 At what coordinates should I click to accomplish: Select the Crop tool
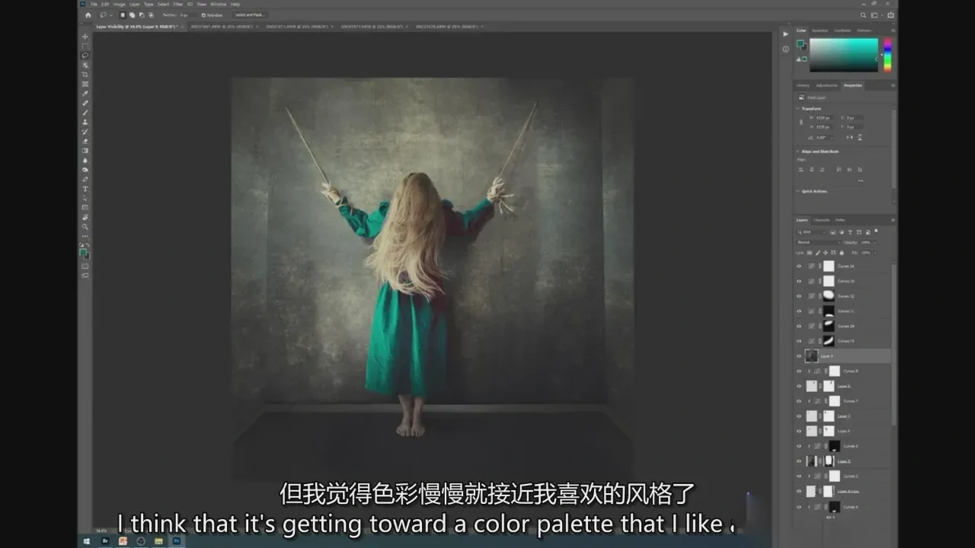(85, 75)
